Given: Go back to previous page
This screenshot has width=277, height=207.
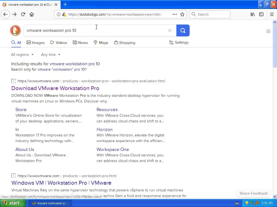Looking at the screenshot, I should [x=5, y=14].
